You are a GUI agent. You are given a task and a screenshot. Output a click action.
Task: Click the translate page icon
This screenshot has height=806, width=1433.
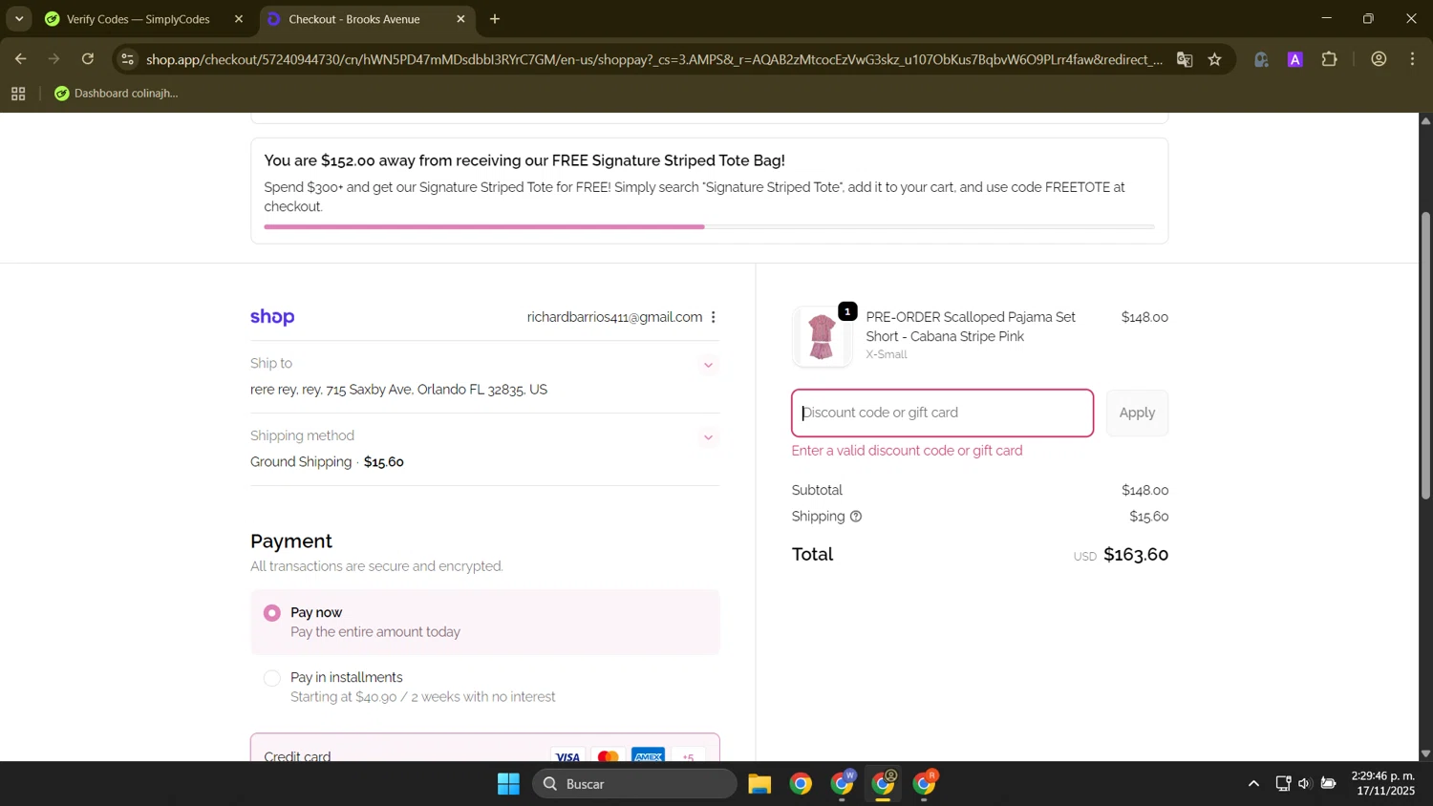tap(1185, 59)
